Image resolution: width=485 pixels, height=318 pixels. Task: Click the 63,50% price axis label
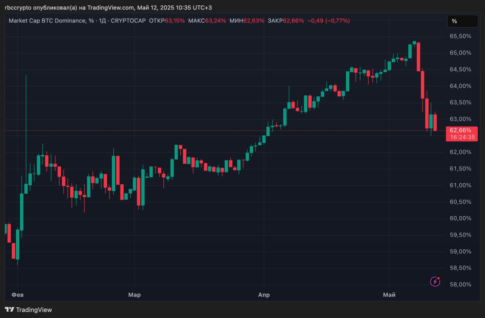[x=460, y=102]
